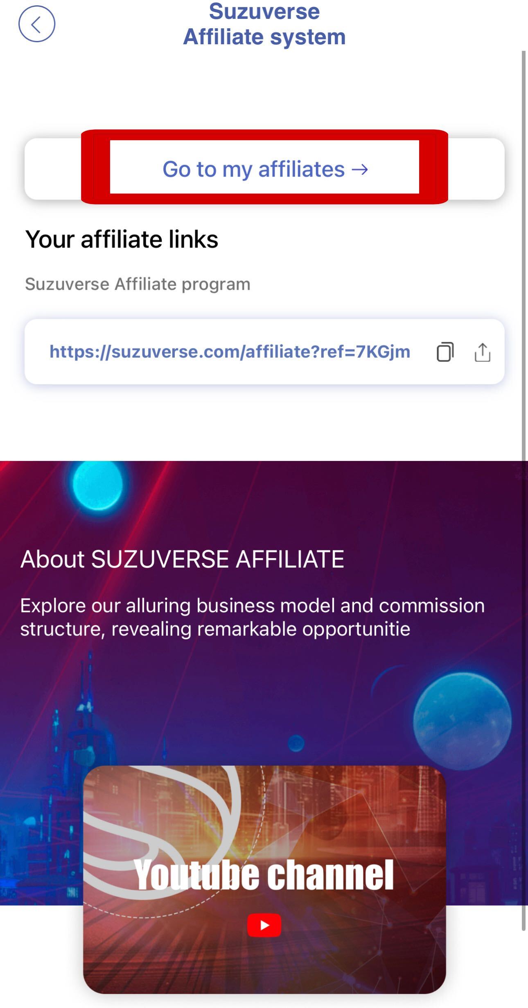Open the suzuverse.com affiliate referral link
The width and height of the screenshot is (528, 1008).
click(230, 352)
